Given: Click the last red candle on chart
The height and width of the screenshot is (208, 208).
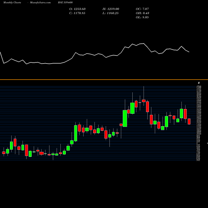Looking at the screenshot, I should click(189, 121).
